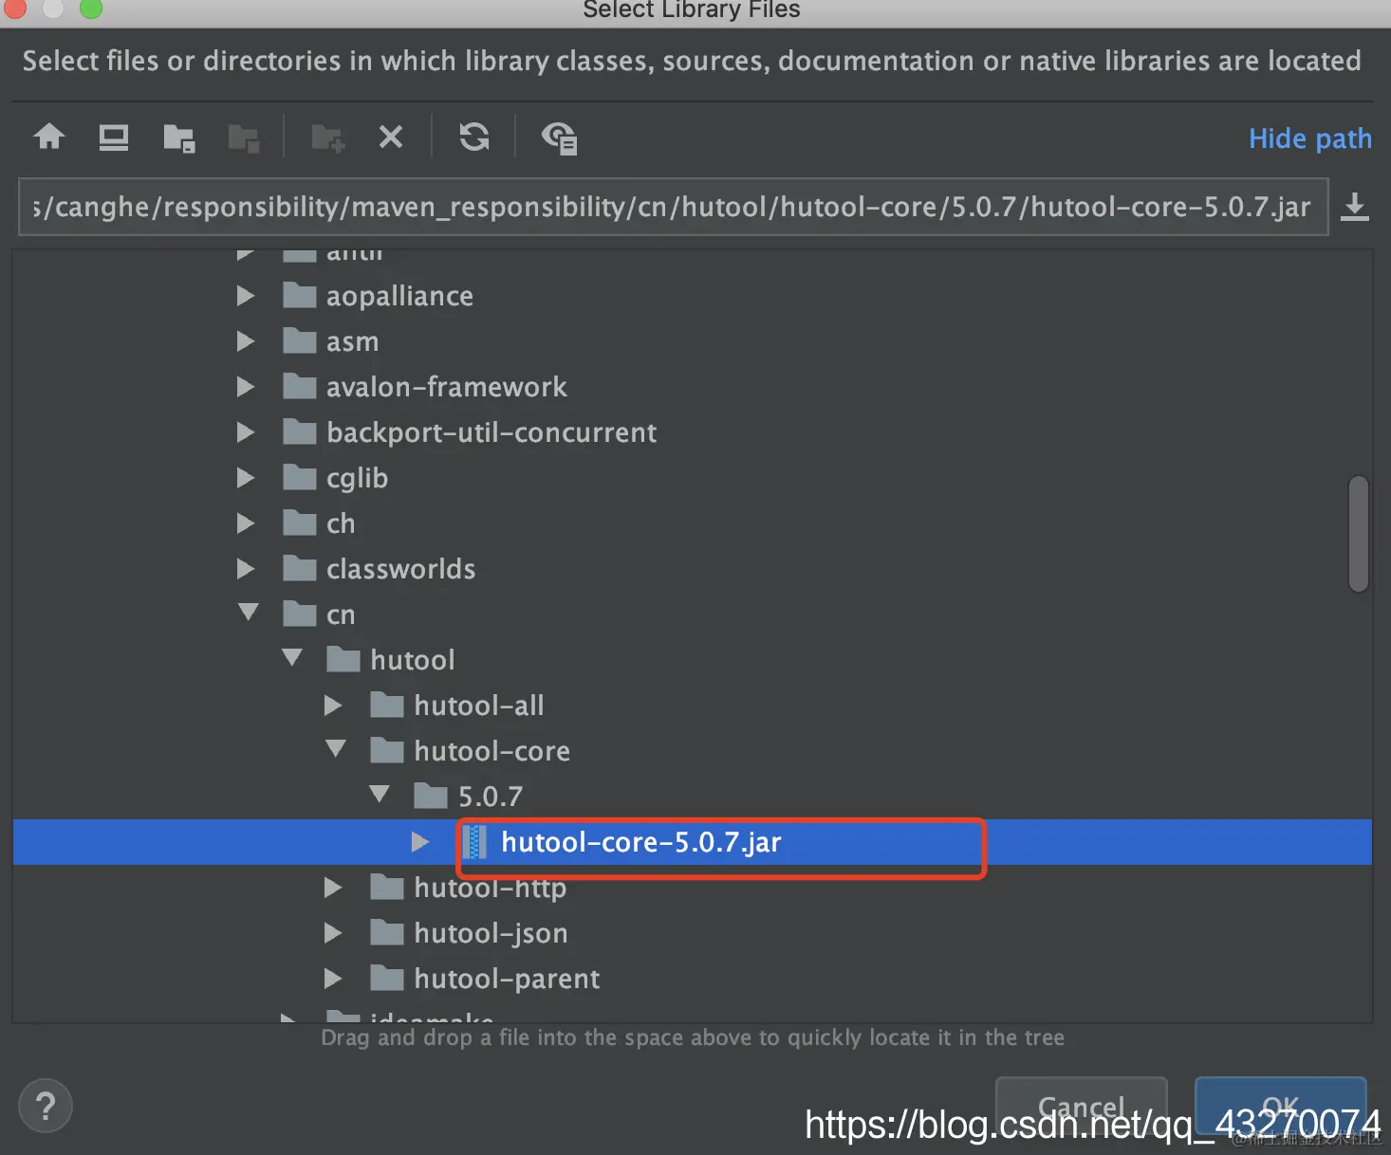The width and height of the screenshot is (1391, 1155).
Task: Expand the hutool-json folder
Action: [x=333, y=933]
